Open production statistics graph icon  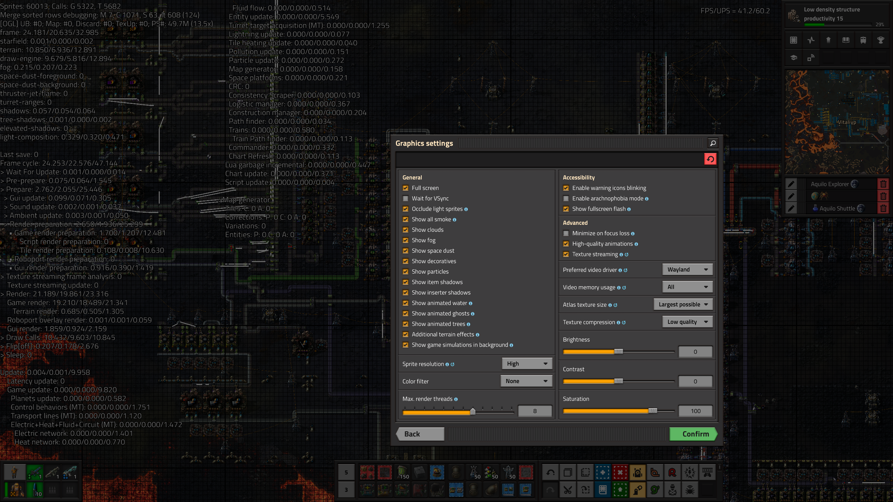(x=811, y=40)
